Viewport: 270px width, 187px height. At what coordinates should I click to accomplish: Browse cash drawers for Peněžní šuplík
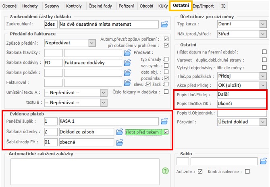[x=164, y=121]
